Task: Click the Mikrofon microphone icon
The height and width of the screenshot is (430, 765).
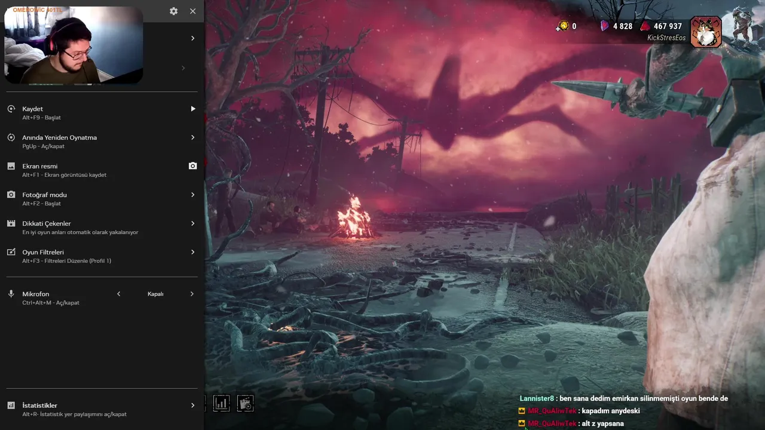Action: [11, 294]
